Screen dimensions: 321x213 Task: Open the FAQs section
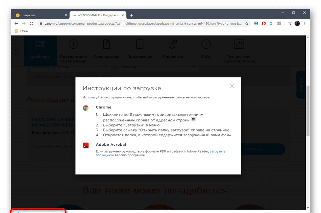pyautogui.click(x=206, y=51)
